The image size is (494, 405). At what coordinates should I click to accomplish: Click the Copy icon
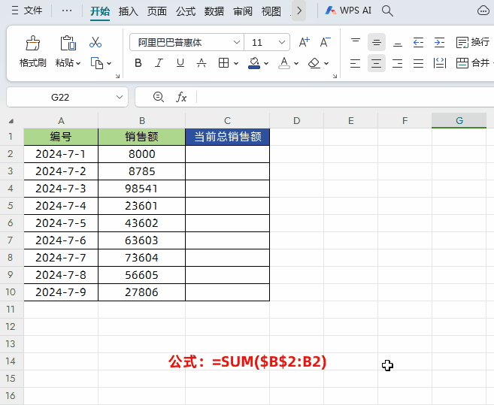(x=97, y=63)
